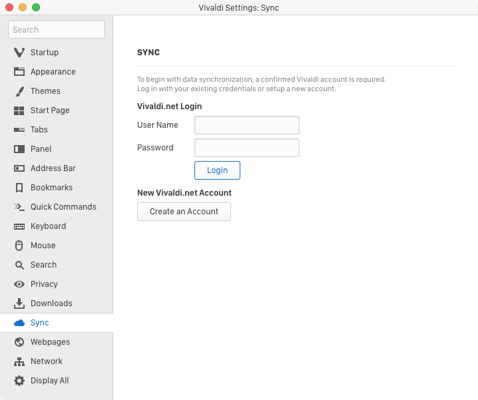The height and width of the screenshot is (400, 478).
Task: Open Quick Commands prompt icon
Action: [19, 207]
